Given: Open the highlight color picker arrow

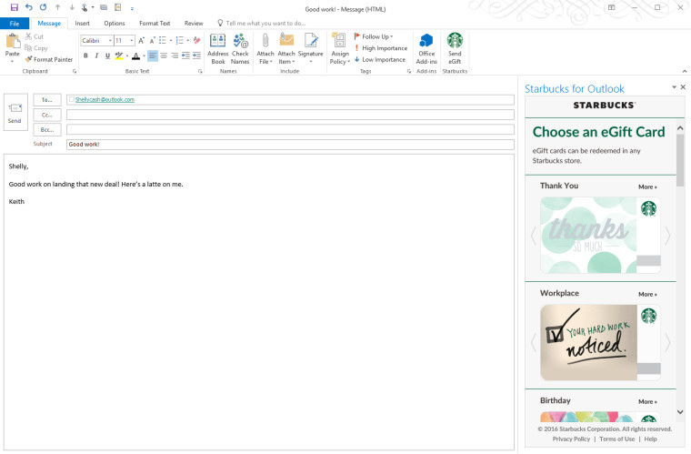Looking at the screenshot, I should pyautogui.click(x=127, y=55).
